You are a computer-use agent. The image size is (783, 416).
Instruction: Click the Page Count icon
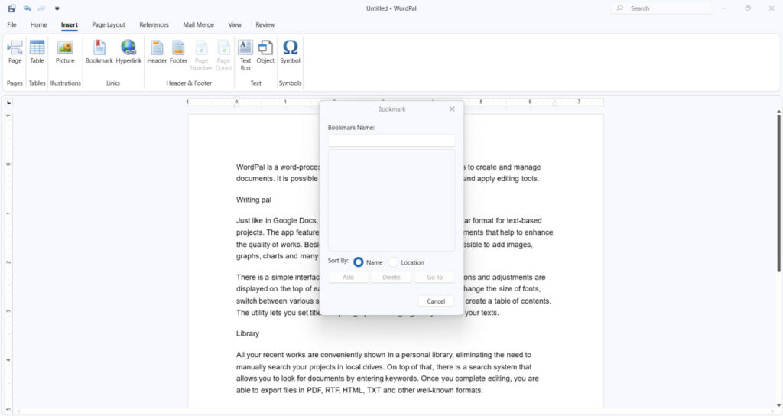223,55
